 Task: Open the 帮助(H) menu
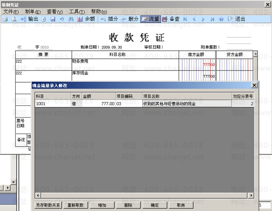[99, 12]
